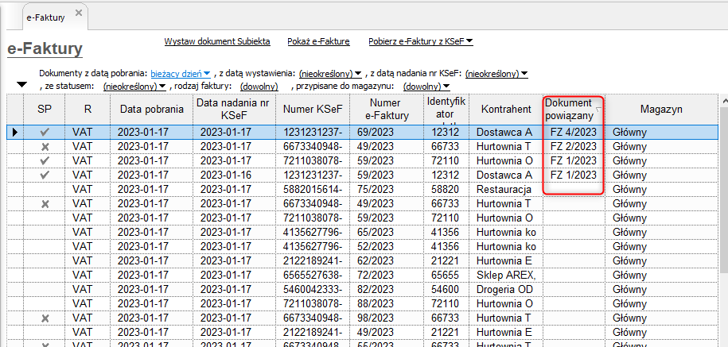Screen dimensions: 728x347
Task: Open 'bieżący dzień' date filter dropdown
Action: pos(181,73)
